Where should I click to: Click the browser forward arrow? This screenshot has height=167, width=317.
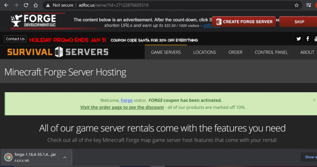16,5
